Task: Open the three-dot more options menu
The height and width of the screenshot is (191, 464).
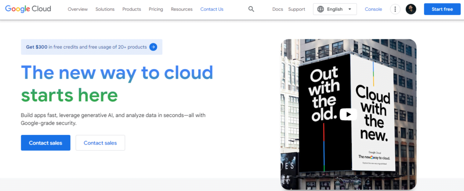Action: pos(395,9)
